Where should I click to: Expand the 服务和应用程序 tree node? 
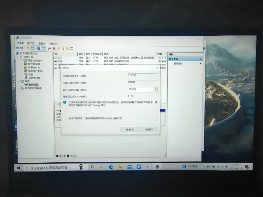[x=18, y=88]
